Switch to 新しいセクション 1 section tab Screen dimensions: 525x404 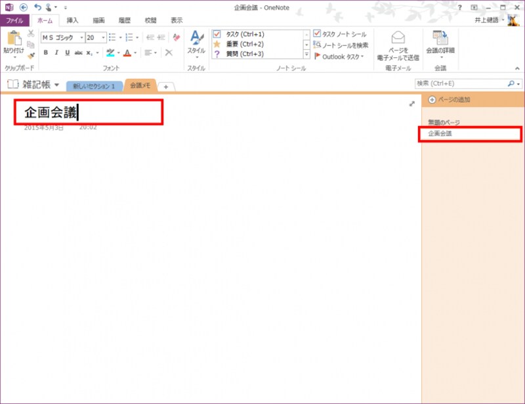click(94, 86)
